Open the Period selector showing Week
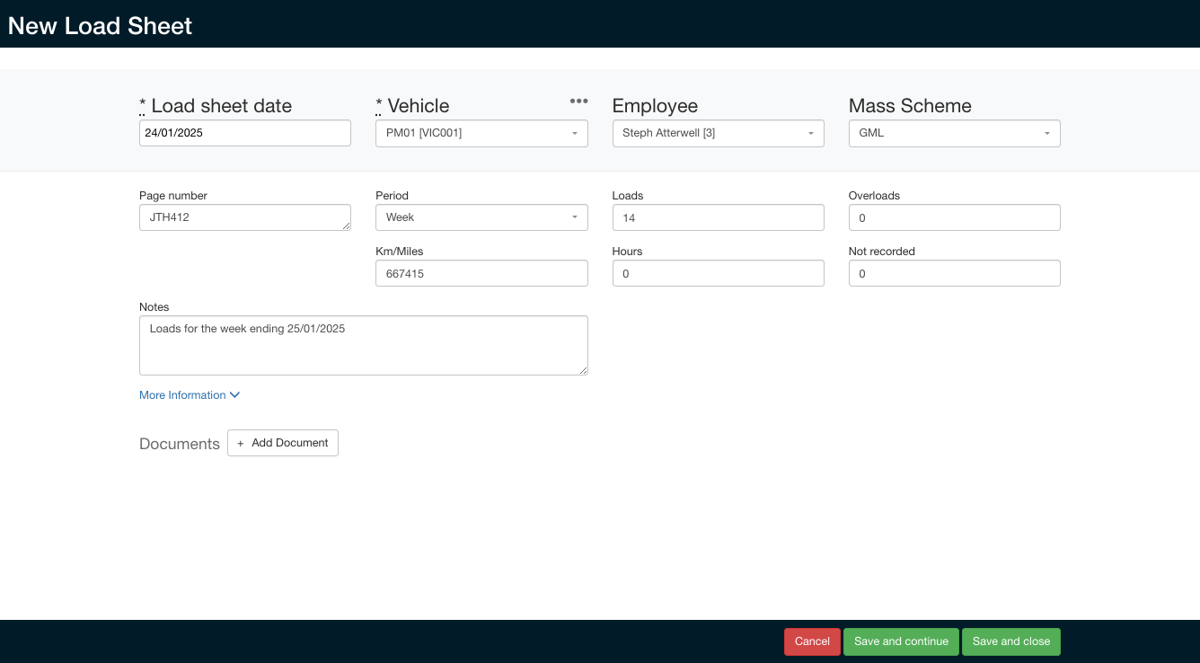This screenshot has height=663, width=1200. pos(481,217)
